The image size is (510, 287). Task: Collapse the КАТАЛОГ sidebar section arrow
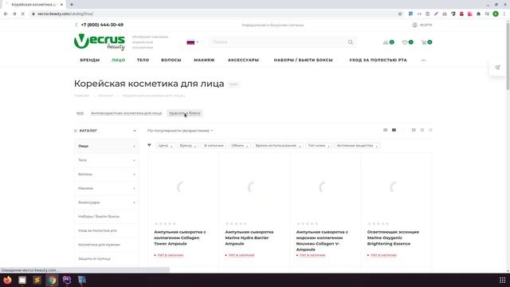pyautogui.click(x=135, y=131)
